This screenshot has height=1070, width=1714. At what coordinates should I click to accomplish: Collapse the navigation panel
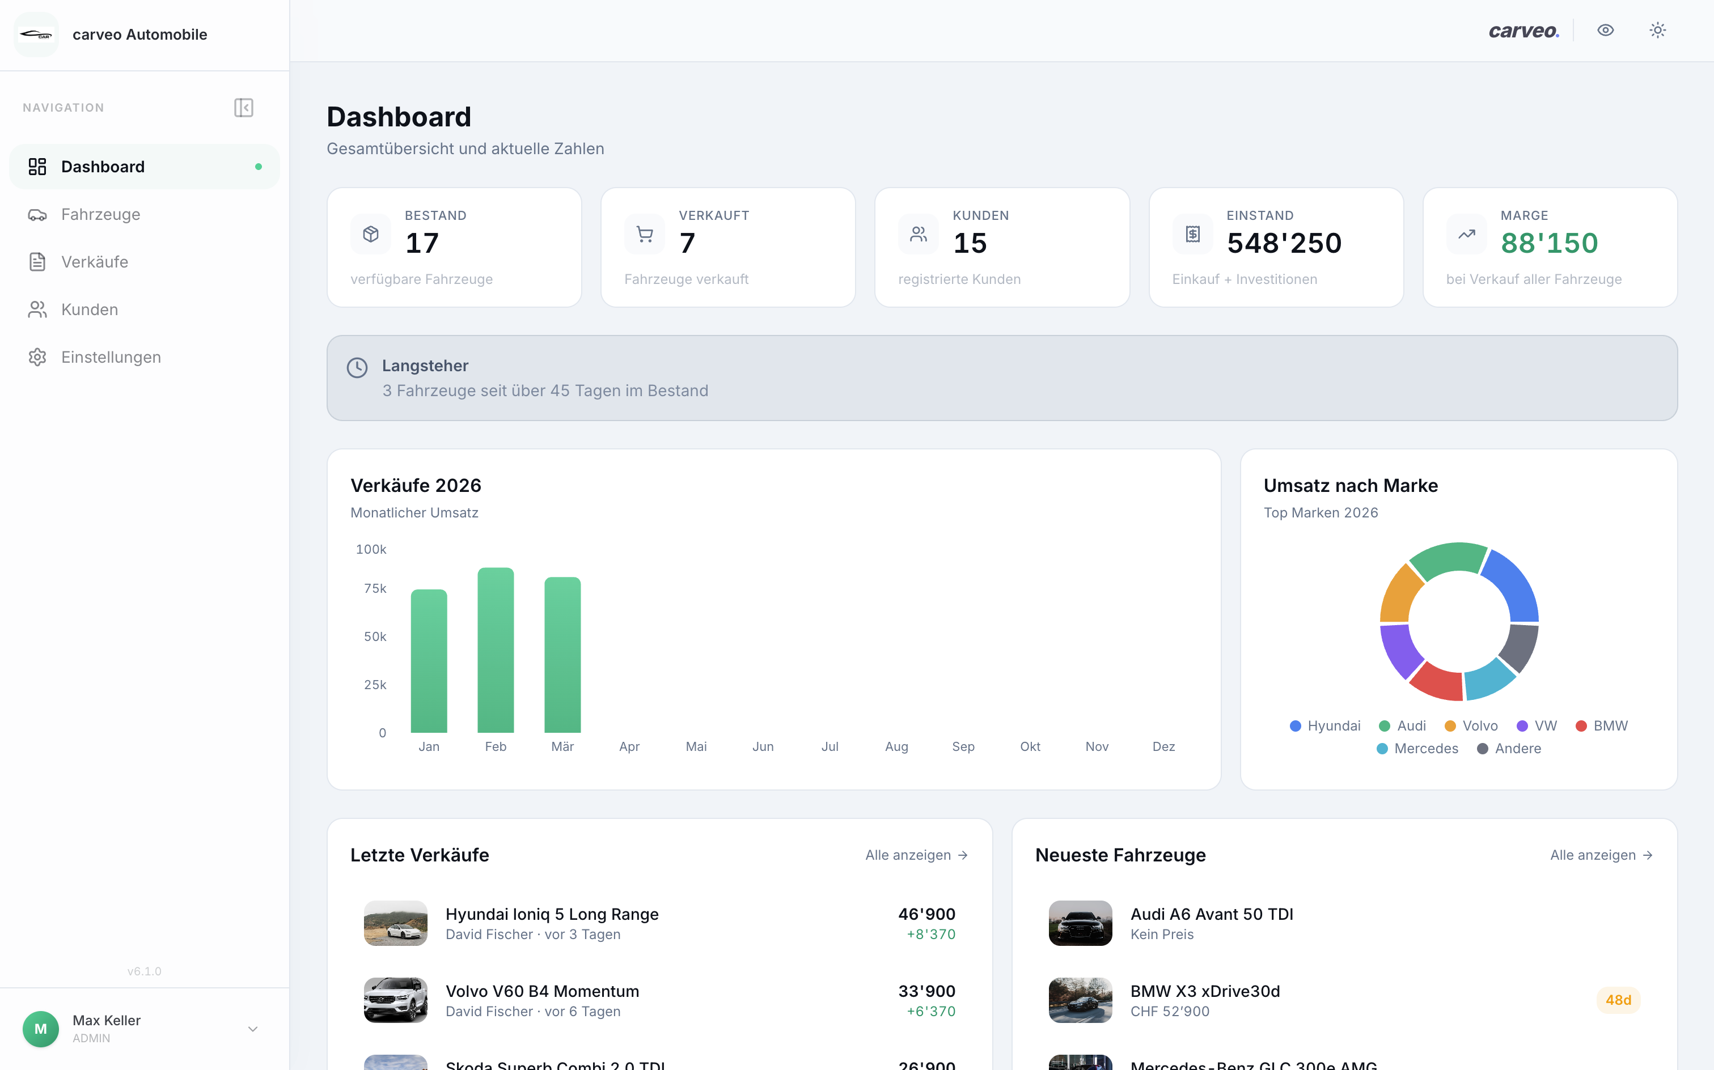[244, 108]
